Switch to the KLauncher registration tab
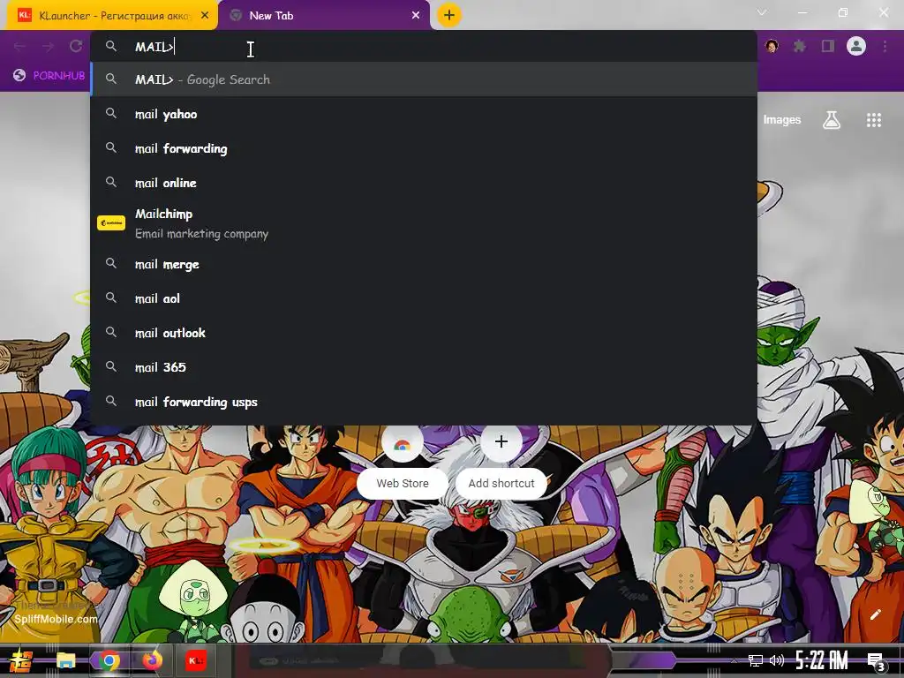Image resolution: width=904 pixels, height=678 pixels. [112, 16]
